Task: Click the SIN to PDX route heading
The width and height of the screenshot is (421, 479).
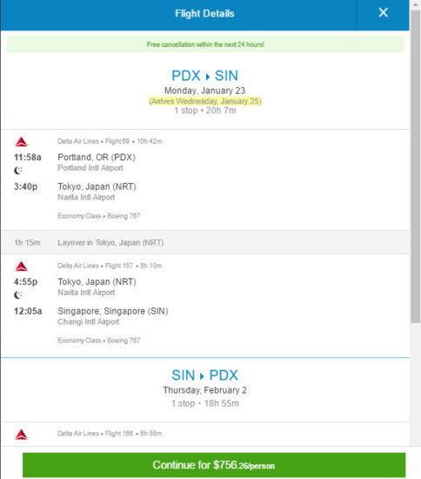Action: tap(204, 375)
